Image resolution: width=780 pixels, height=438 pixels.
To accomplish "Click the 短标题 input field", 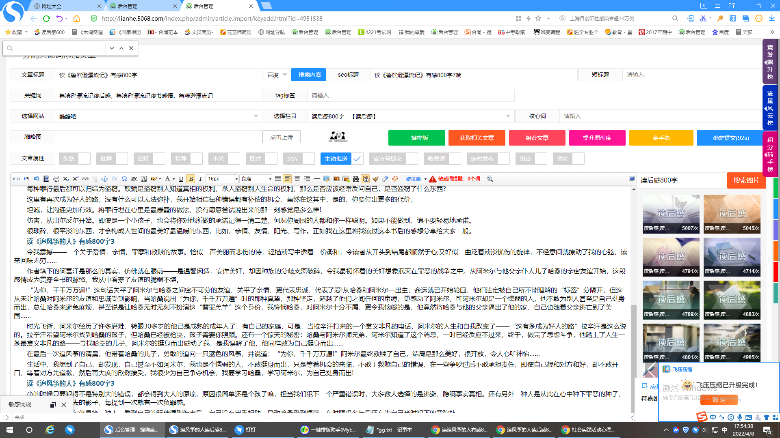I will point(692,75).
